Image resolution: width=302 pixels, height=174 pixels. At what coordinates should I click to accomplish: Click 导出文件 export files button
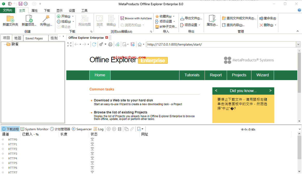pos(191,18)
